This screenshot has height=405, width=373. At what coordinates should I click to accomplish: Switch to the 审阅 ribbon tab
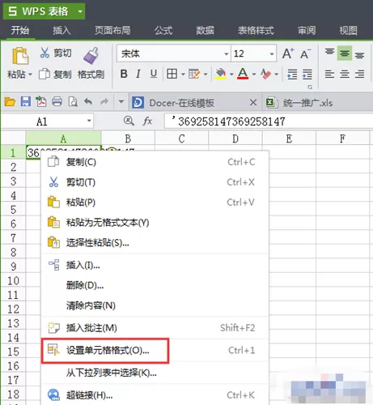pyautogui.click(x=307, y=30)
